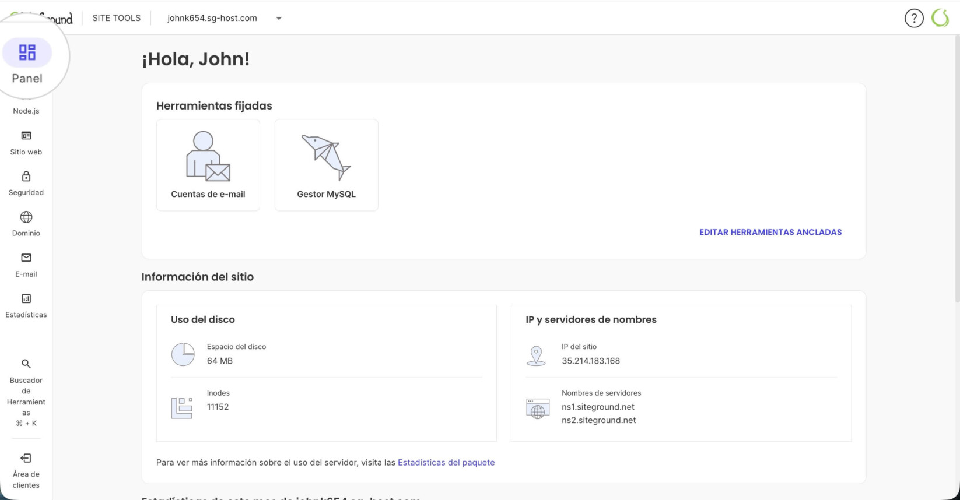Click the Inodes blocks icon
960x500 pixels.
click(182, 407)
